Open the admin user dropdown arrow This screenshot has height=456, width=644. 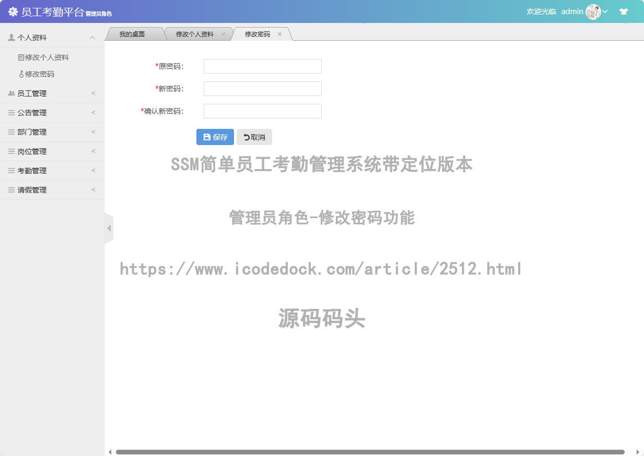[605, 11]
